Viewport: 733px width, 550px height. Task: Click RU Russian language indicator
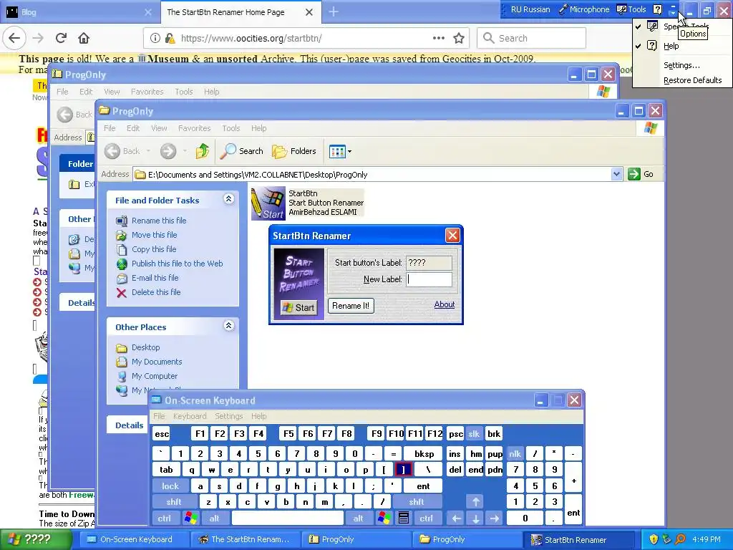pyautogui.click(x=530, y=9)
